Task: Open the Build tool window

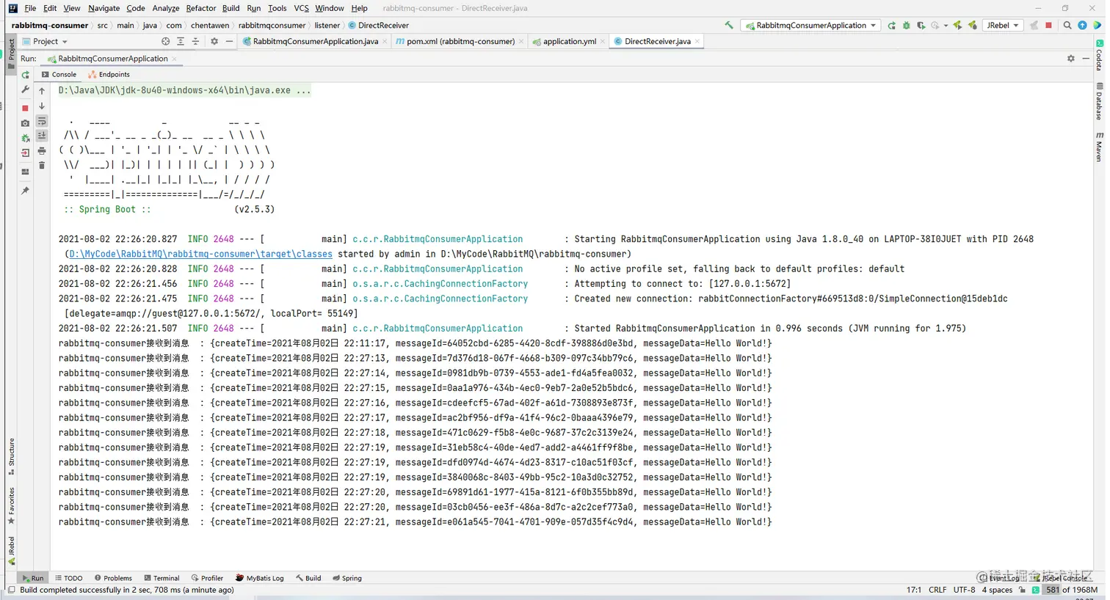Action: click(x=308, y=578)
